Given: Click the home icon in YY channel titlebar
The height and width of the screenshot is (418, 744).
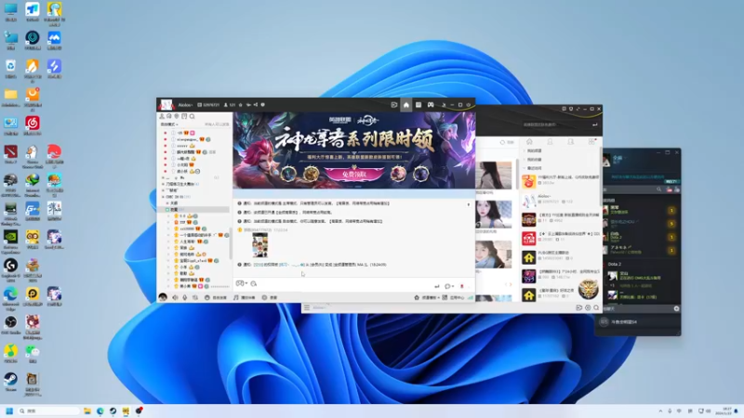Looking at the screenshot, I should point(406,105).
